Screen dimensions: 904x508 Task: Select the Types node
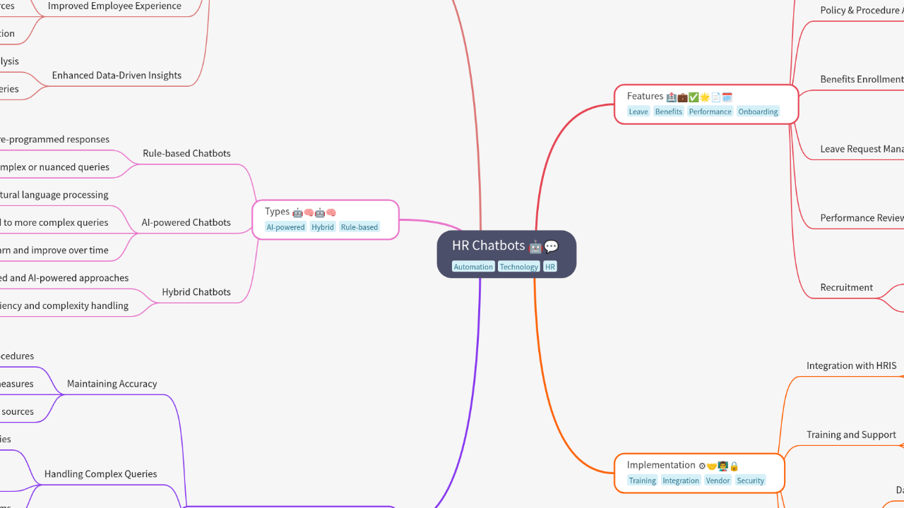pyautogui.click(x=326, y=219)
